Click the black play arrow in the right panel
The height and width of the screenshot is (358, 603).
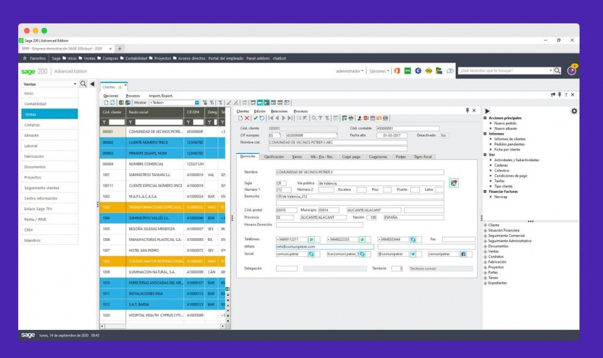tap(487, 111)
